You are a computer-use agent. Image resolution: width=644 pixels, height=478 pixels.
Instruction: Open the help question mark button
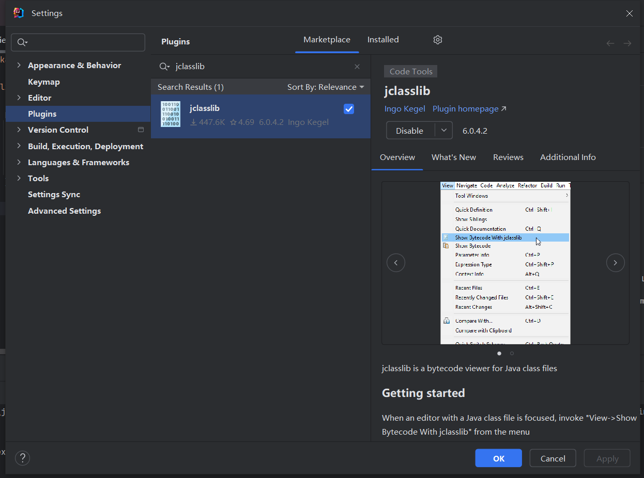tap(22, 458)
